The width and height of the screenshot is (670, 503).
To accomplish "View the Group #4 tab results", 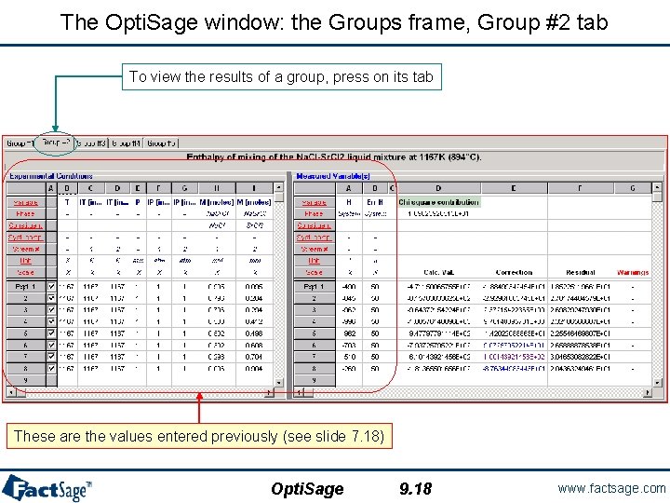I will tap(126, 143).
